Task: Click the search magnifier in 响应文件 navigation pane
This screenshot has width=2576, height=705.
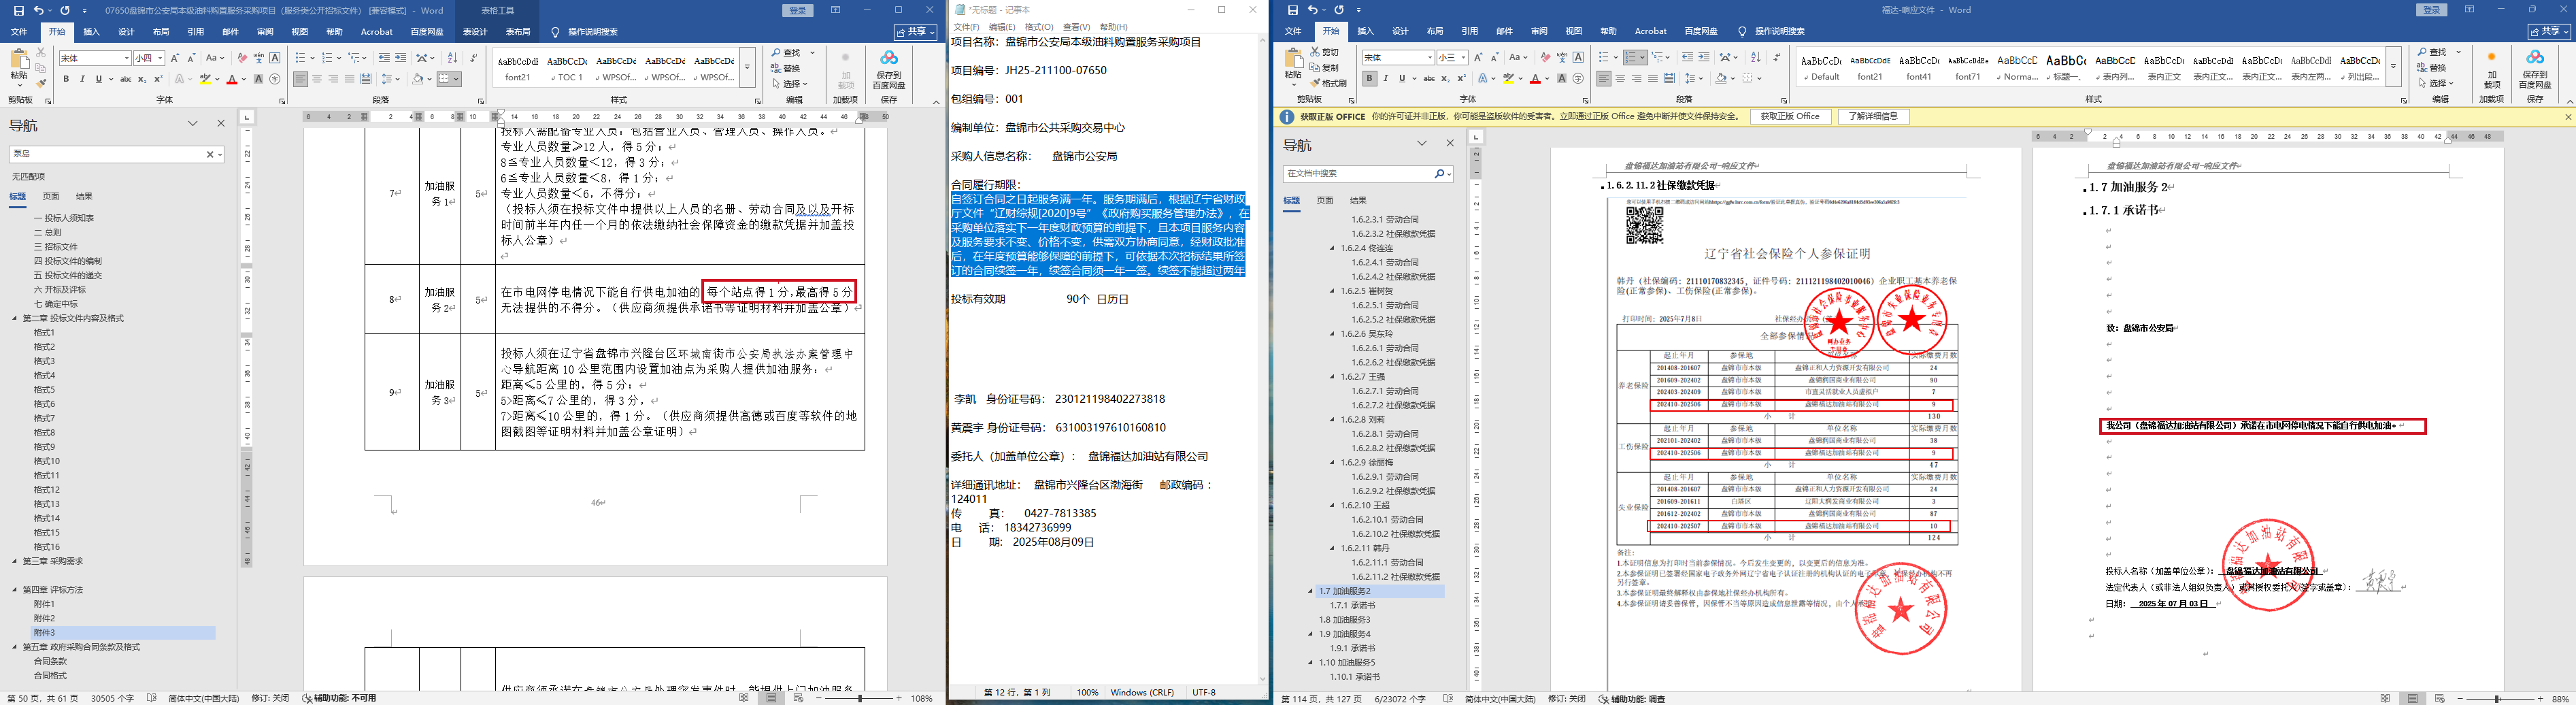Action: 1439,174
